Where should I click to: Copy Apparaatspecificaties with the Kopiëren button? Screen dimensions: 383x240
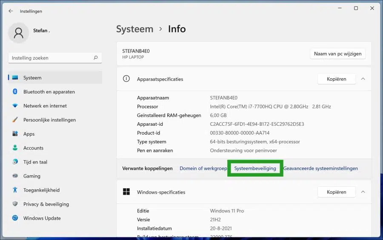pyautogui.click(x=336, y=79)
